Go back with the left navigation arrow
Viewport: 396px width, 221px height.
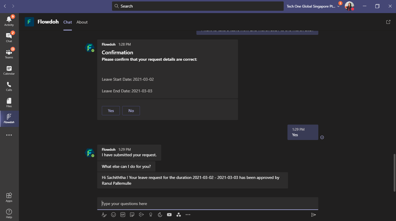pyautogui.click(x=5, y=6)
